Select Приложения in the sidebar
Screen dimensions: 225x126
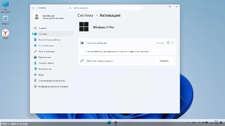[x=45, y=57]
